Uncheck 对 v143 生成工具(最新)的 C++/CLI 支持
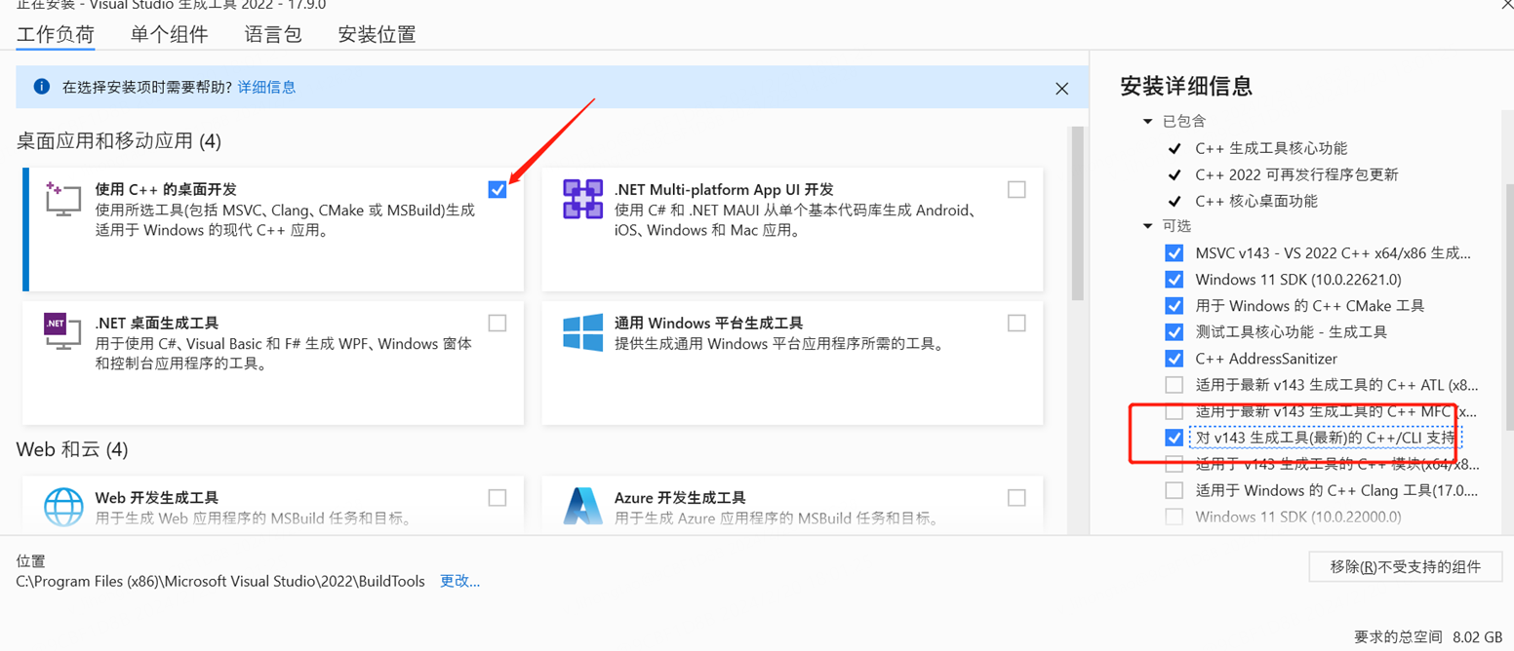The image size is (1514, 651). [x=1175, y=438]
